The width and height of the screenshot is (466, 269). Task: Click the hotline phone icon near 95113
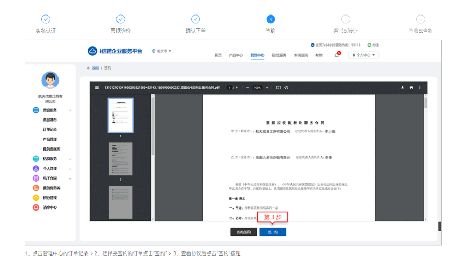312,45
